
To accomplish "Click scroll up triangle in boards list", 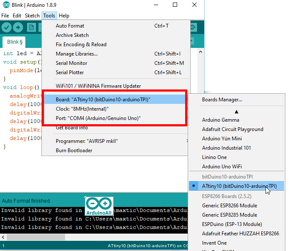I will point(236,112).
